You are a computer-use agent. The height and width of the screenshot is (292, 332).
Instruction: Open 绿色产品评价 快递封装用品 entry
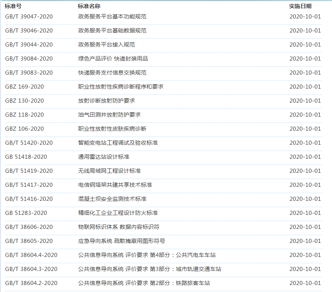pos(113,59)
